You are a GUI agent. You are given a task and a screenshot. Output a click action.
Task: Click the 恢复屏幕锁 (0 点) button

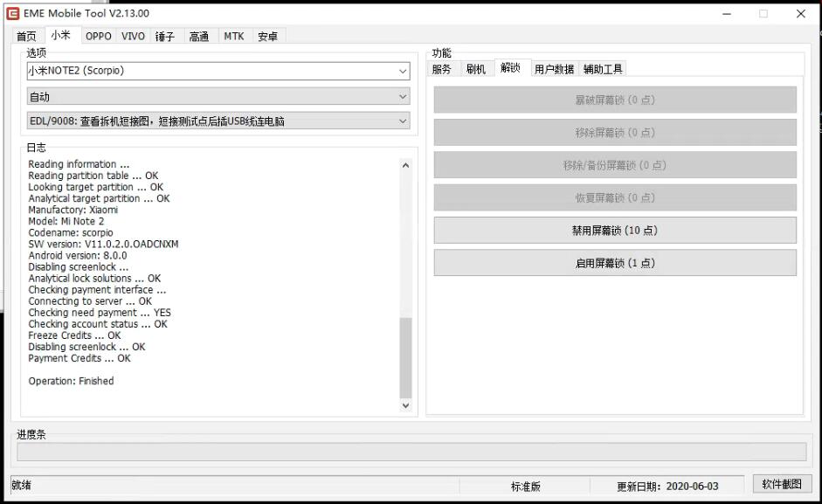click(x=615, y=197)
